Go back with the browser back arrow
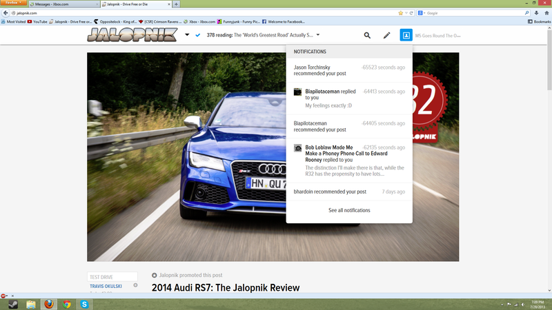The image size is (552, 310). [6, 13]
